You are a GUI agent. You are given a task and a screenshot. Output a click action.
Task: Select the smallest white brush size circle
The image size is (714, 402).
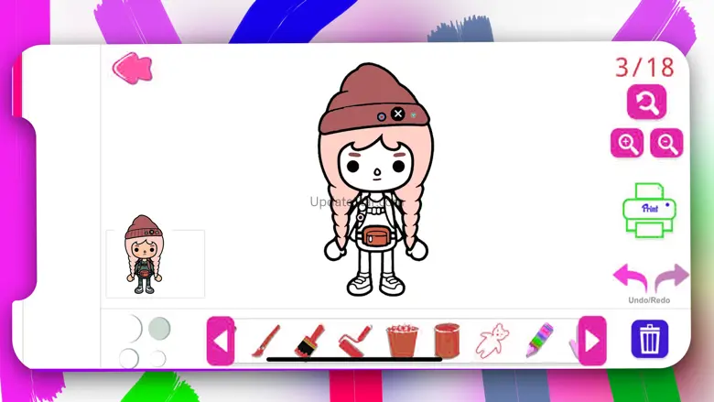tap(158, 358)
